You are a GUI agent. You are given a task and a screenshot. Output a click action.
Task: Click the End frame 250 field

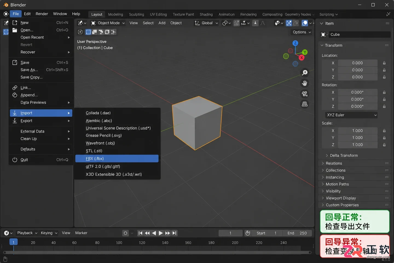[x=297, y=233]
